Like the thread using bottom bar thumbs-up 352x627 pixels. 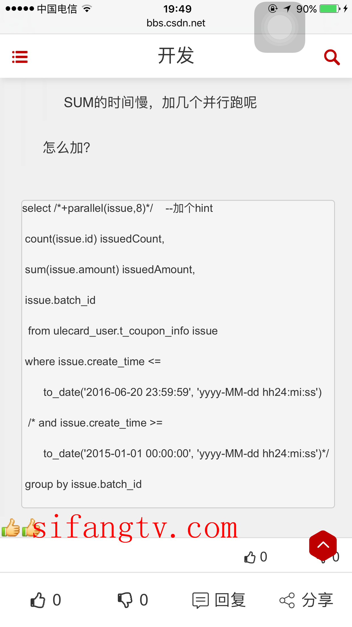click(45, 600)
